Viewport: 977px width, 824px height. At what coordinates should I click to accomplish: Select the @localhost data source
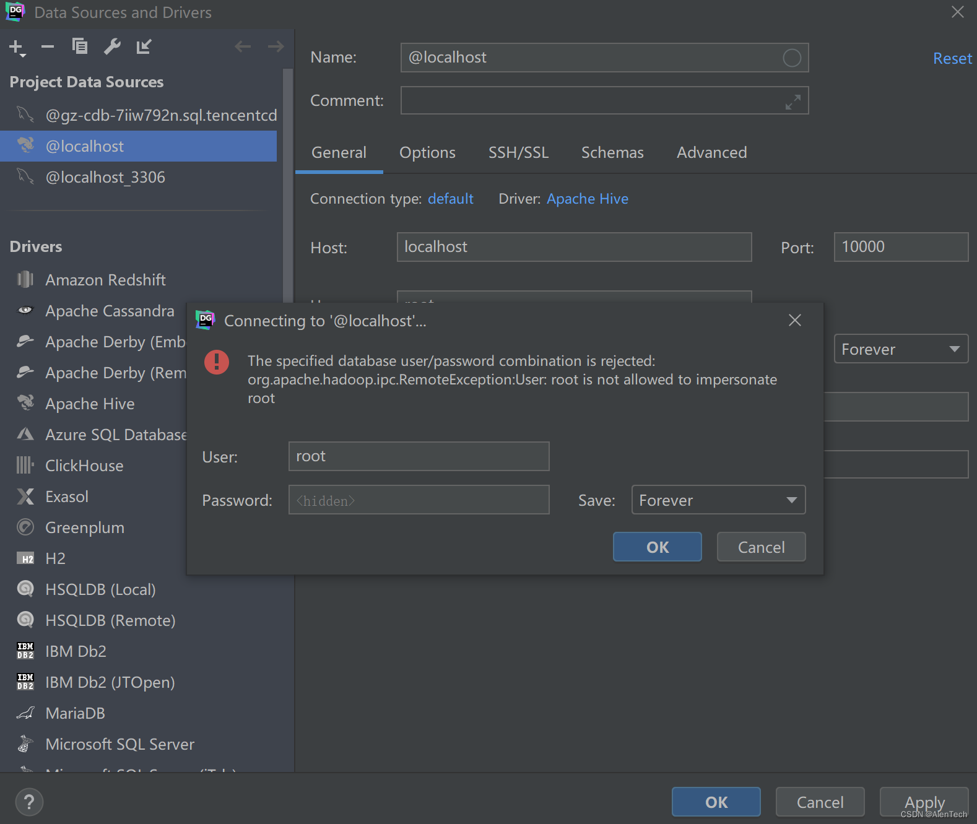pyautogui.click(x=139, y=146)
